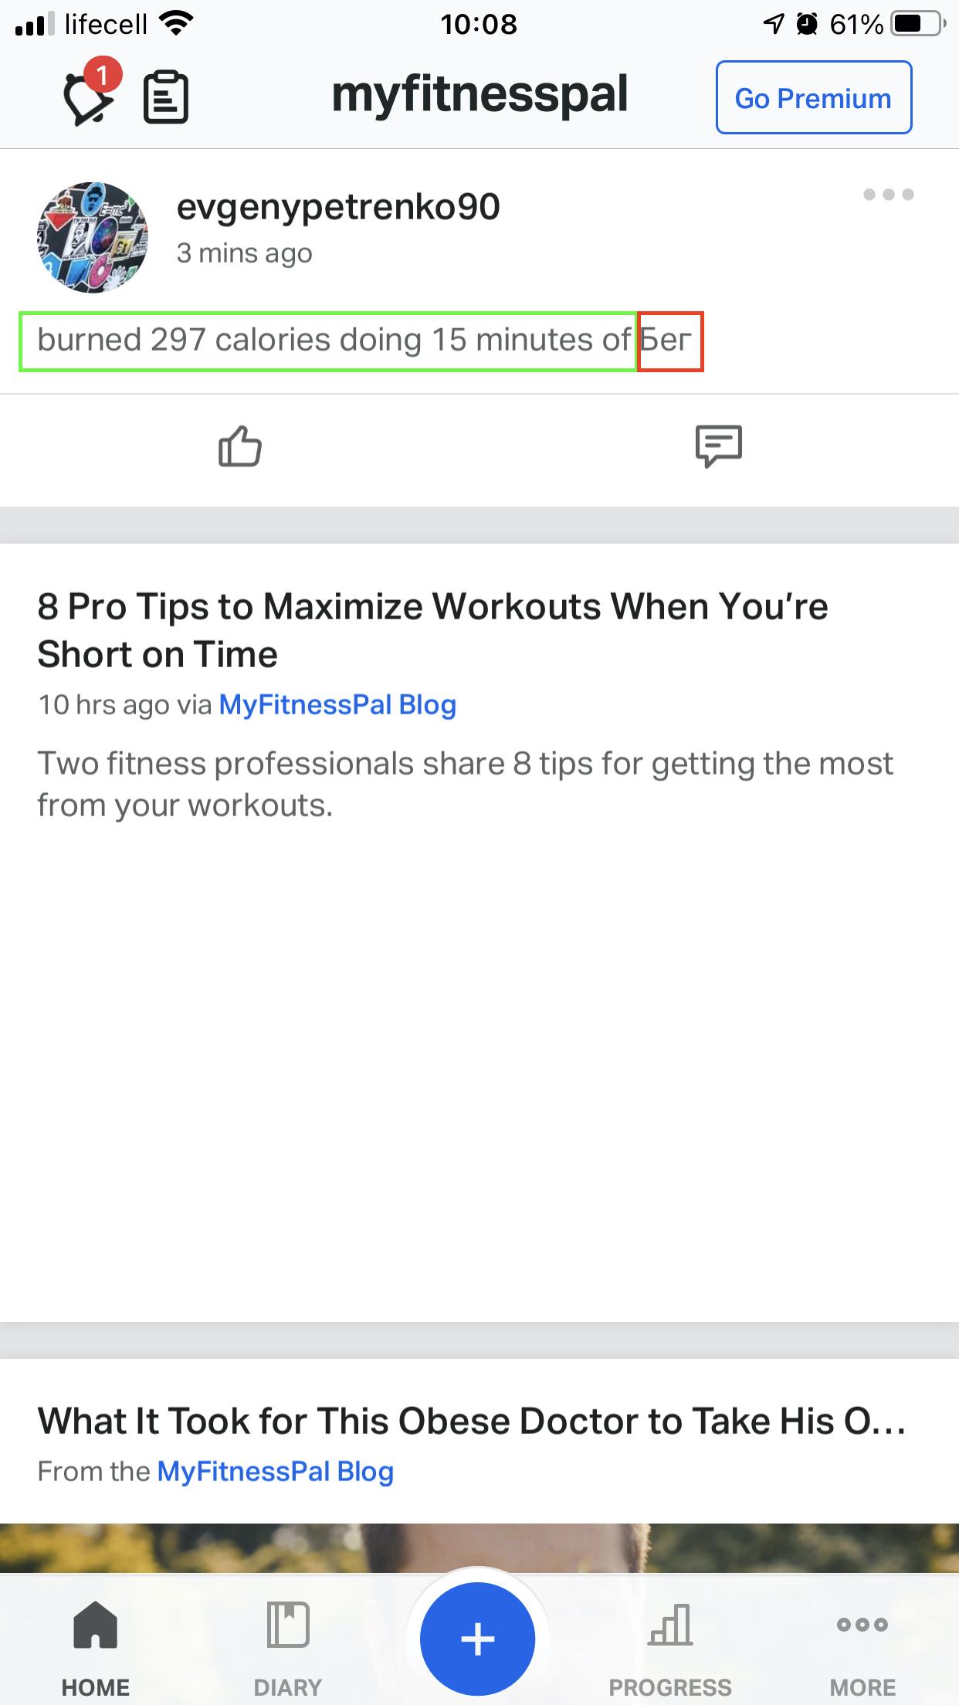Open the clipboard notes icon

[x=166, y=97]
